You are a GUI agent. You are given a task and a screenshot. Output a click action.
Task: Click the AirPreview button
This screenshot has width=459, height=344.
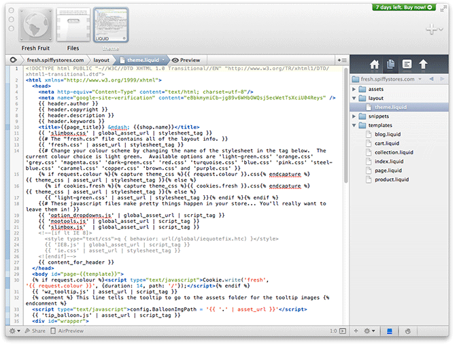(x=67, y=331)
